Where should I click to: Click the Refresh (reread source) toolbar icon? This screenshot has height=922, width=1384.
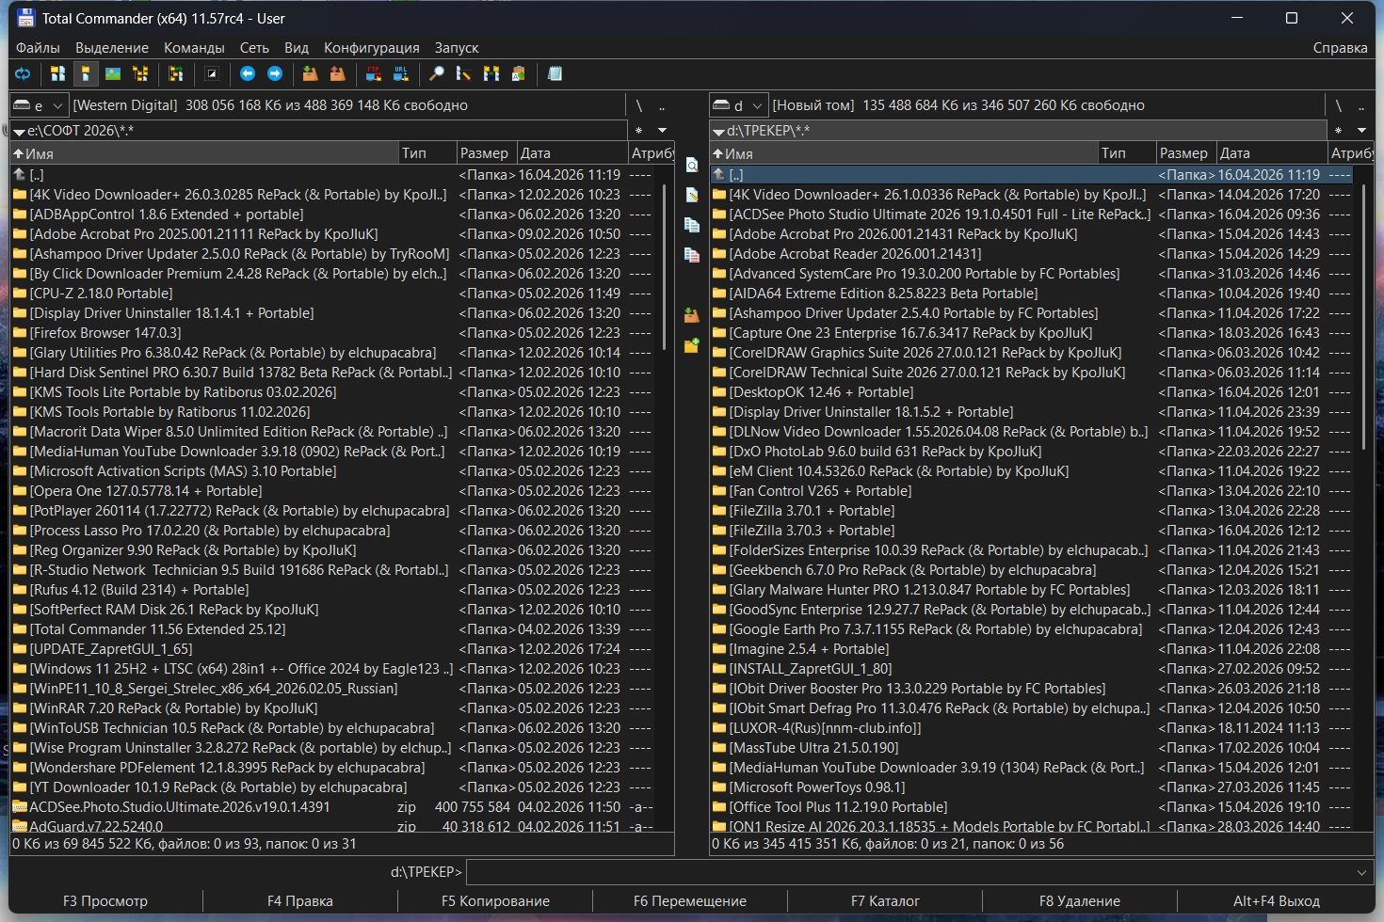click(23, 73)
